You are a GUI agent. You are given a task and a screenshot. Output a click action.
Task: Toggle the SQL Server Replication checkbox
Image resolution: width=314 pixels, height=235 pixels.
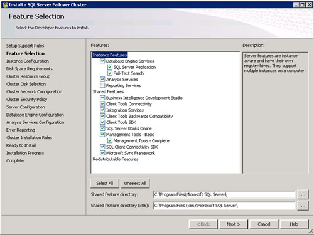tap(110, 67)
